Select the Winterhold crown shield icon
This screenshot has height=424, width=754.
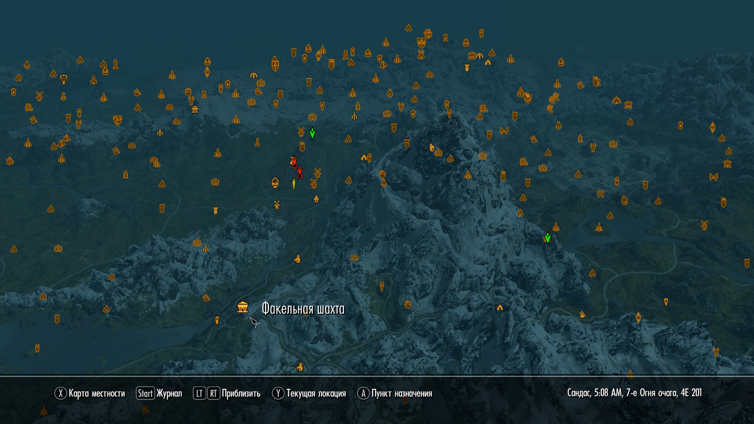pyautogui.click(x=421, y=42)
